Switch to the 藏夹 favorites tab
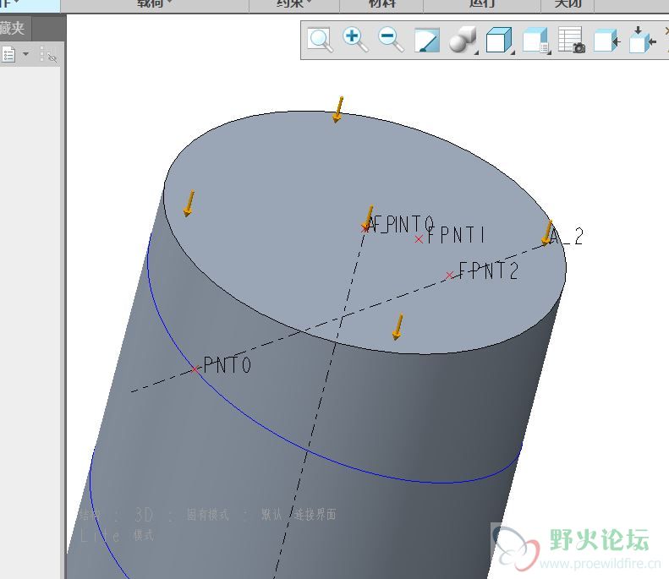The height and width of the screenshot is (579, 669). pyautogui.click(x=13, y=28)
